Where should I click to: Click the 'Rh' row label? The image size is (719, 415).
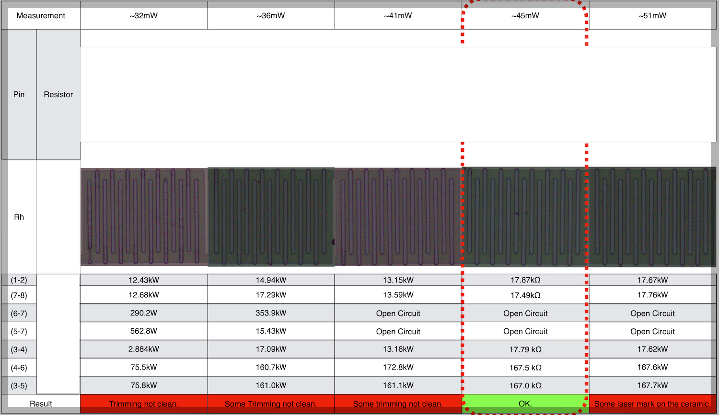(19, 217)
